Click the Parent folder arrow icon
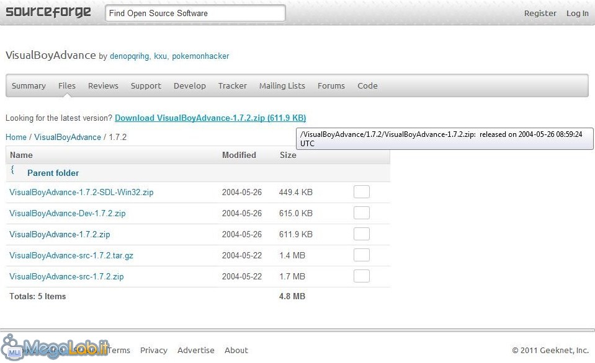The width and height of the screenshot is (595, 363). point(12,170)
